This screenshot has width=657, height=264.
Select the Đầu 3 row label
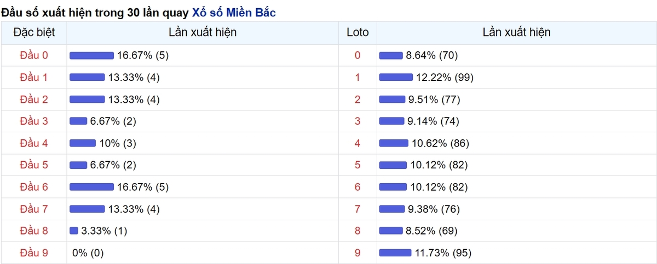pos(34,121)
